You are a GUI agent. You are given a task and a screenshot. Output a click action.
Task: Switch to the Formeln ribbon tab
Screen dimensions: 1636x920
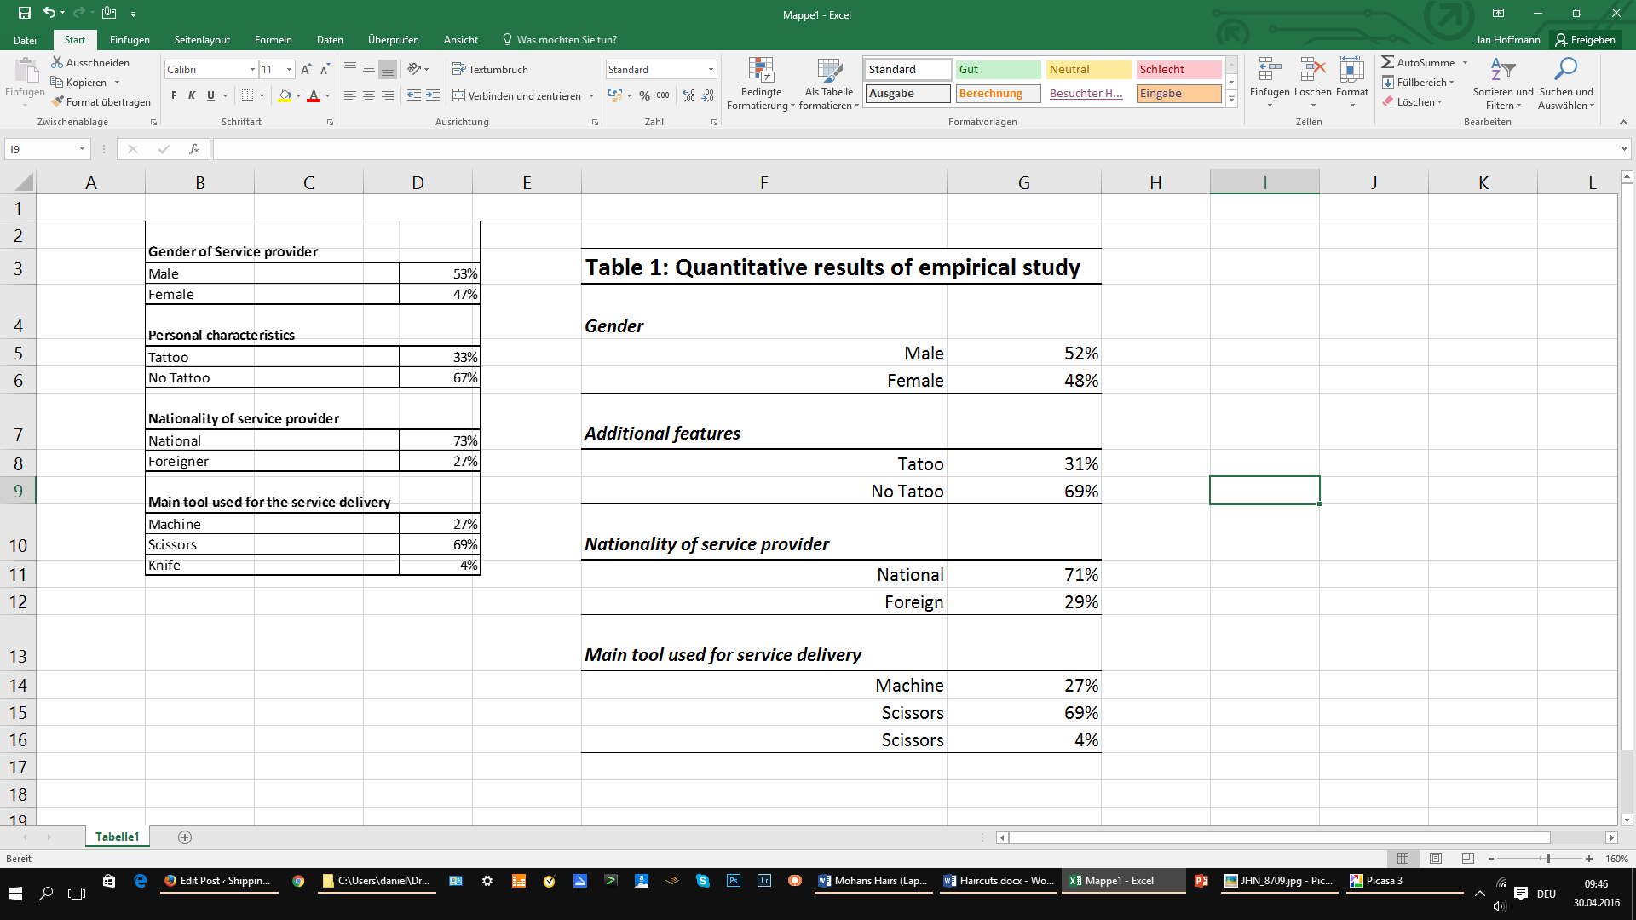click(x=273, y=40)
